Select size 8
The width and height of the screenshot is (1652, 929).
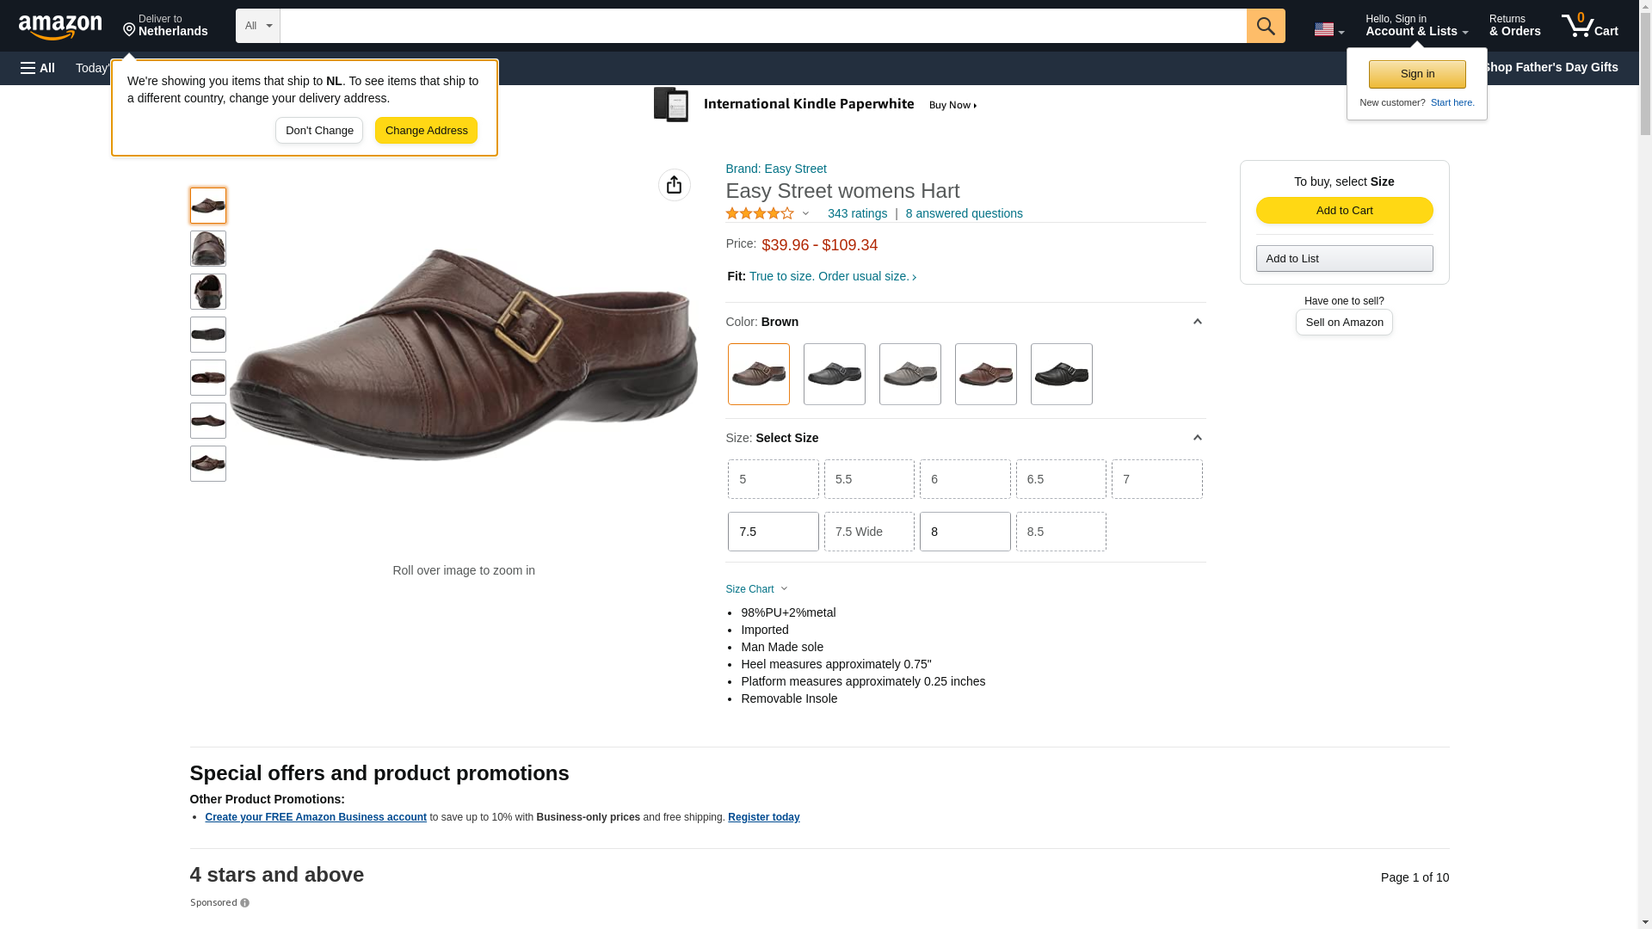(x=965, y=532)
